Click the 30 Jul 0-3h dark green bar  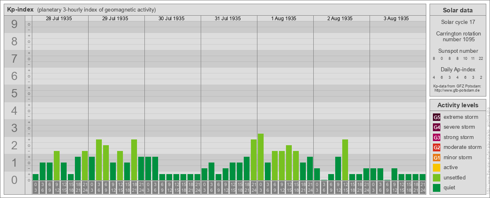tap(148, 168)
